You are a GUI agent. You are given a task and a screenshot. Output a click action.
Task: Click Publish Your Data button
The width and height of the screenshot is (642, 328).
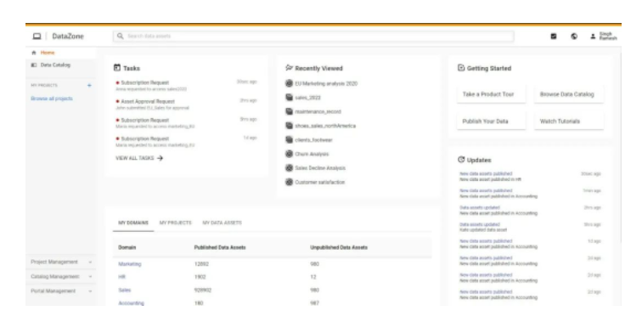coord(491,122)
